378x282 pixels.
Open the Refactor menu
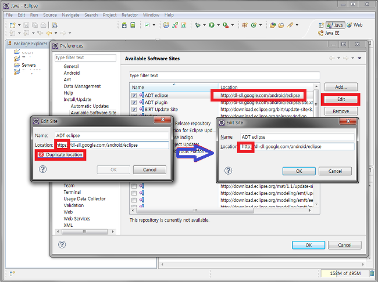coord(130,15)
